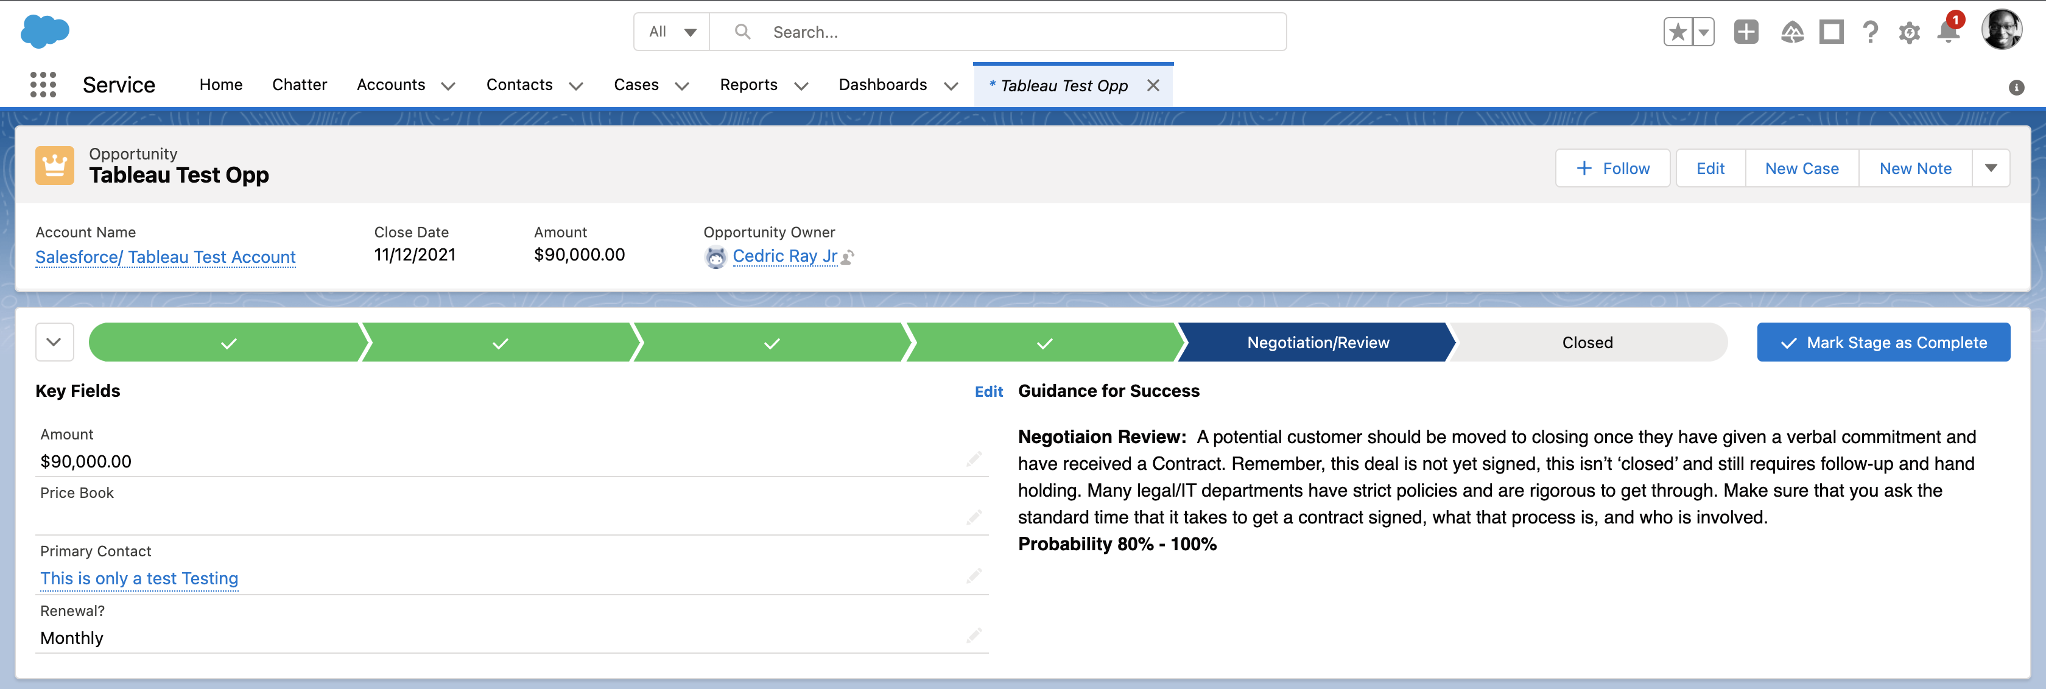This screenshot has height=689, width=2046.
Task: Open the Global Actions plus icon
Action: (1746, 32)
